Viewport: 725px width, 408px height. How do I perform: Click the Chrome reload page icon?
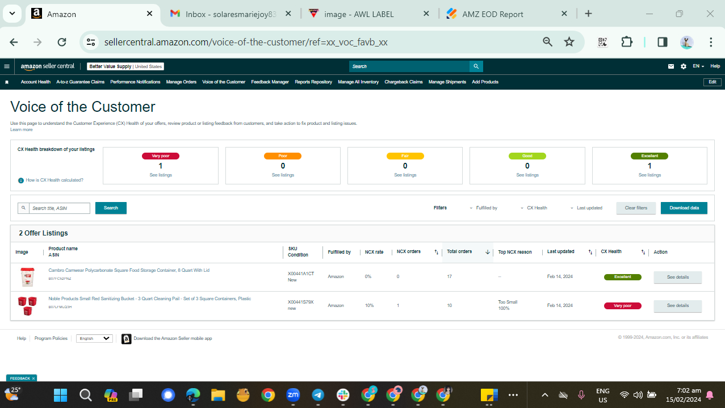click(62, 42)
